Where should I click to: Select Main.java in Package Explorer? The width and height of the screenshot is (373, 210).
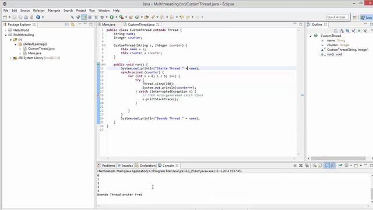click(34, 53)
